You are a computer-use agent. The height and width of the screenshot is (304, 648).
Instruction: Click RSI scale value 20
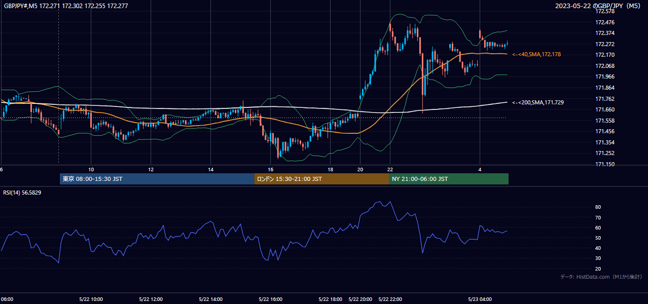(598, 269)
